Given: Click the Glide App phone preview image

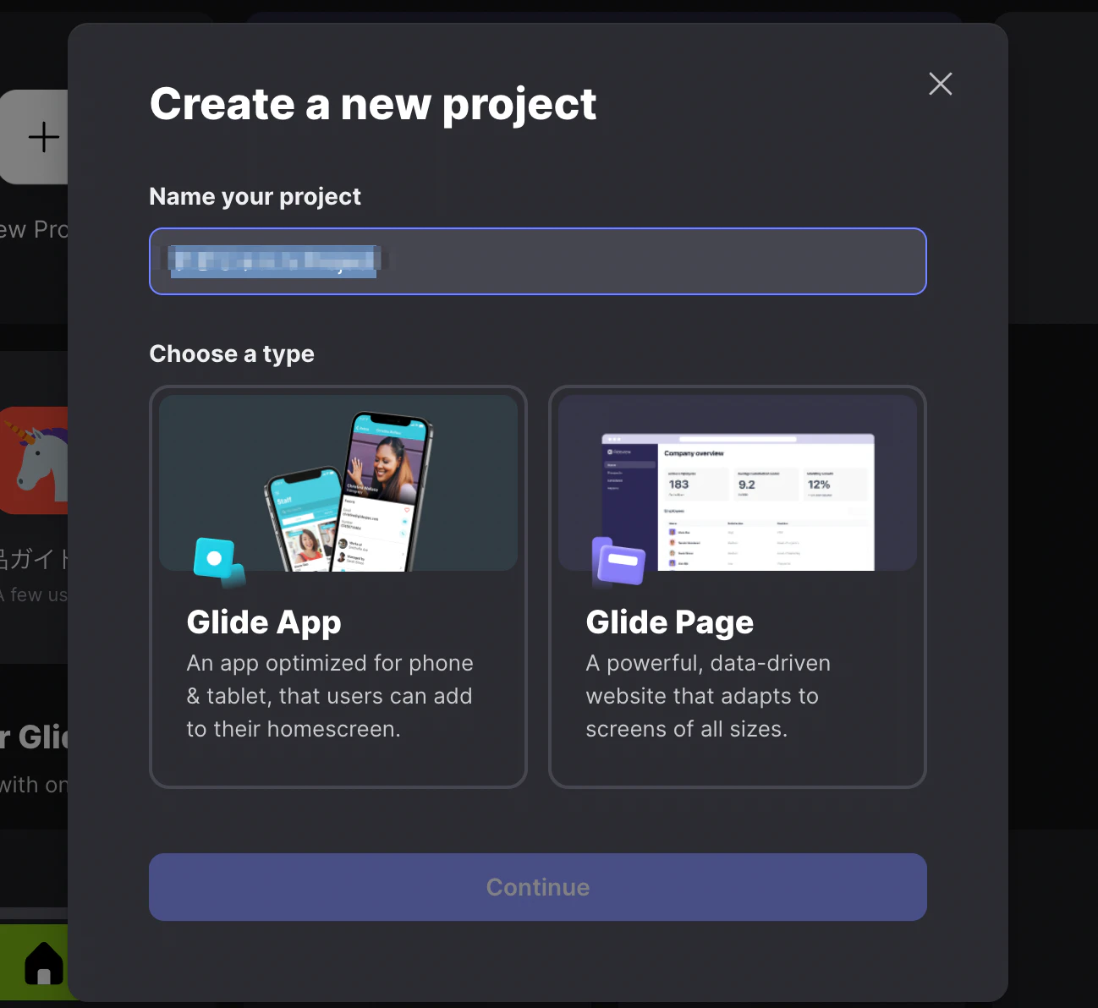Looking at the screenshot, I should coord(338,483).
